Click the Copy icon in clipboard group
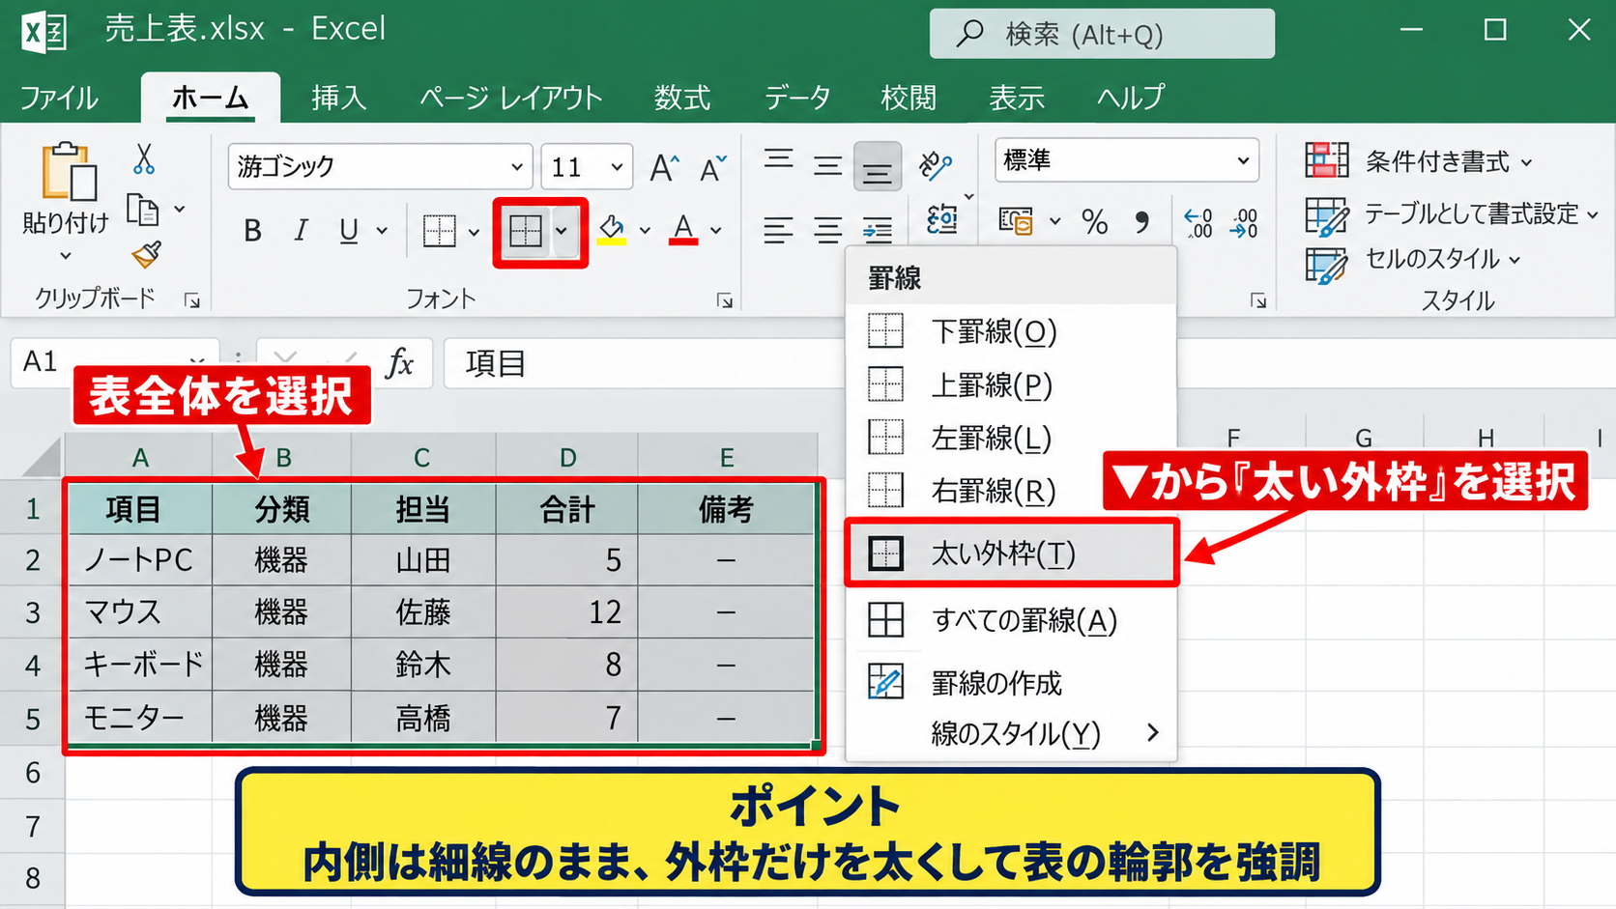The width and height of the screenshot is (1616, 909). tap(143, 210)
